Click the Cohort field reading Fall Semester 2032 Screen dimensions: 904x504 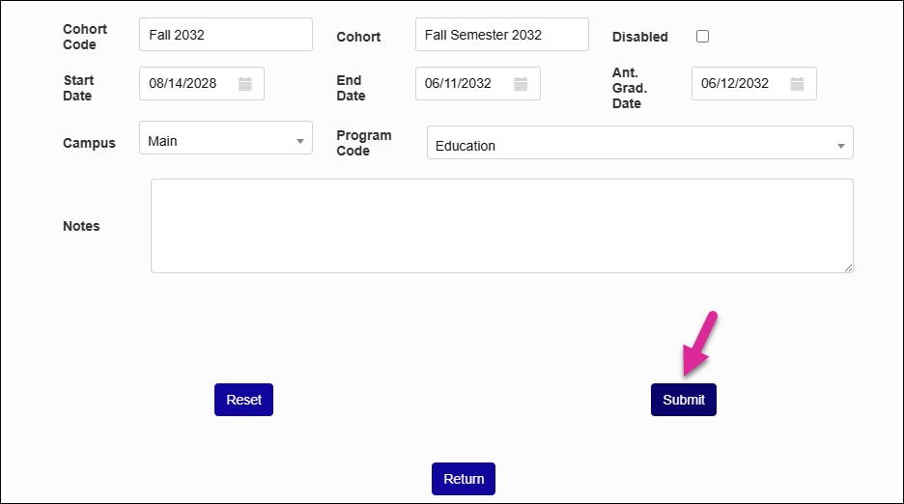tap(502, 35)
